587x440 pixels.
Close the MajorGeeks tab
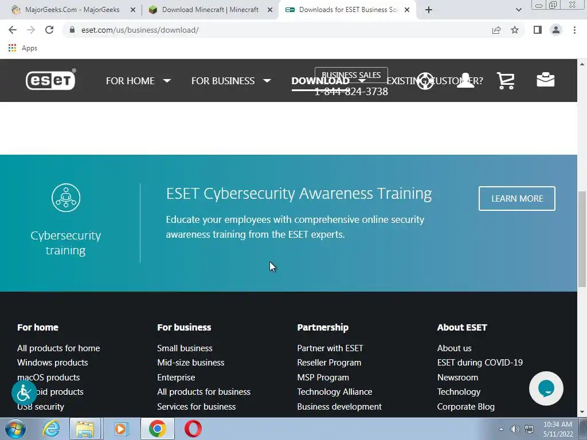(x=132, y=10)
